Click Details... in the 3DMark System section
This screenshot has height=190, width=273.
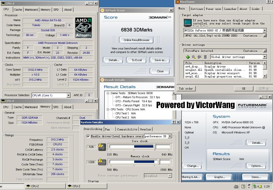click(257, 143)
